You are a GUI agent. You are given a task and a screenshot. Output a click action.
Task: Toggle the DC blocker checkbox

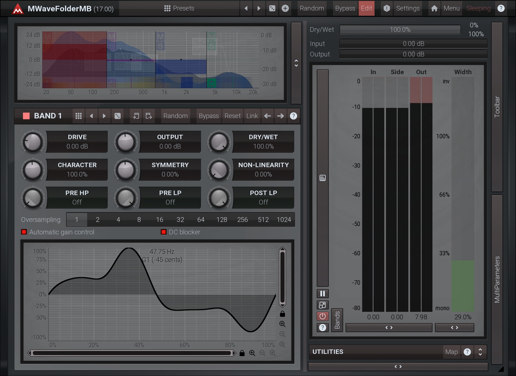click(x=164, y=232)
